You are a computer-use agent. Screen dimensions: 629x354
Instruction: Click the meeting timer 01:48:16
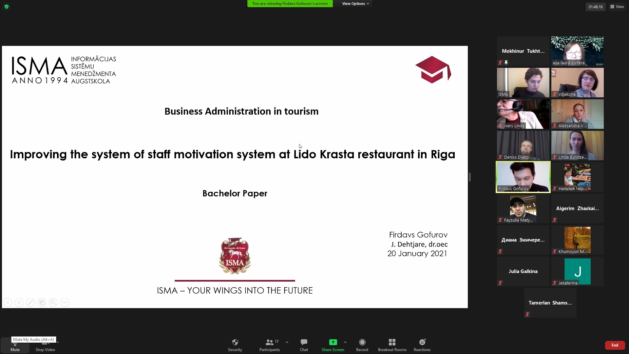[595, 7]
